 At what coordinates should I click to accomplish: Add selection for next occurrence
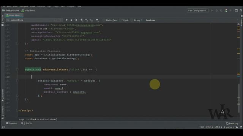[x=82, y=20]
